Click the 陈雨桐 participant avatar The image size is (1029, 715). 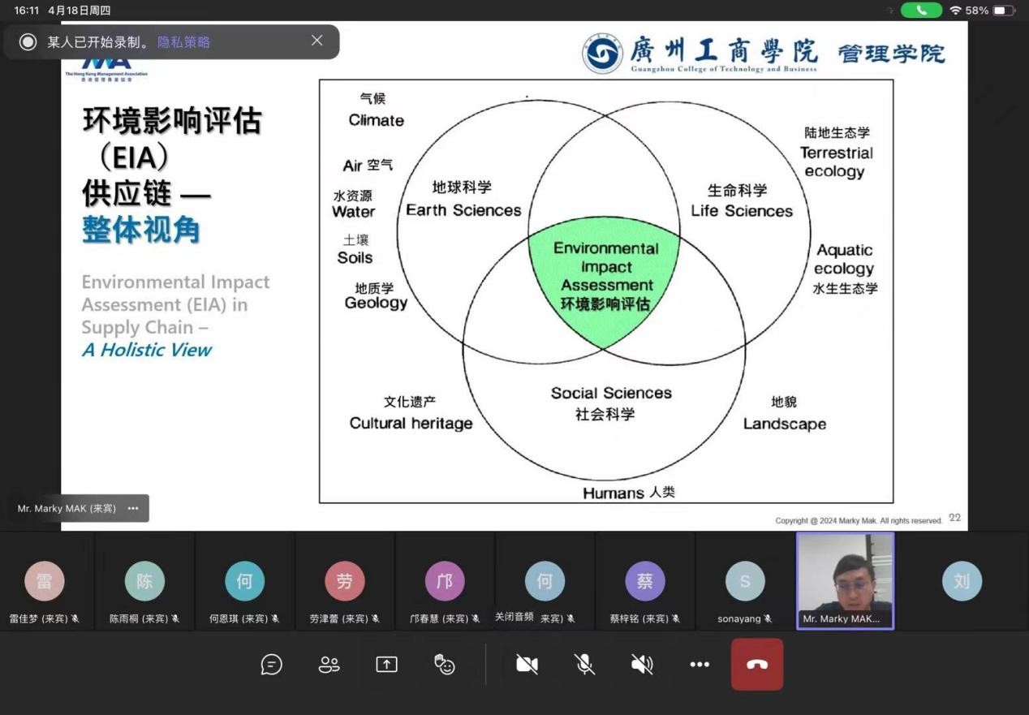144,581
